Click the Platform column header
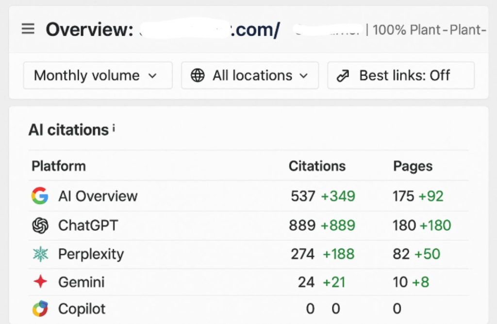The width and height of the screenshot is (497, 324). tap(58, 166)
